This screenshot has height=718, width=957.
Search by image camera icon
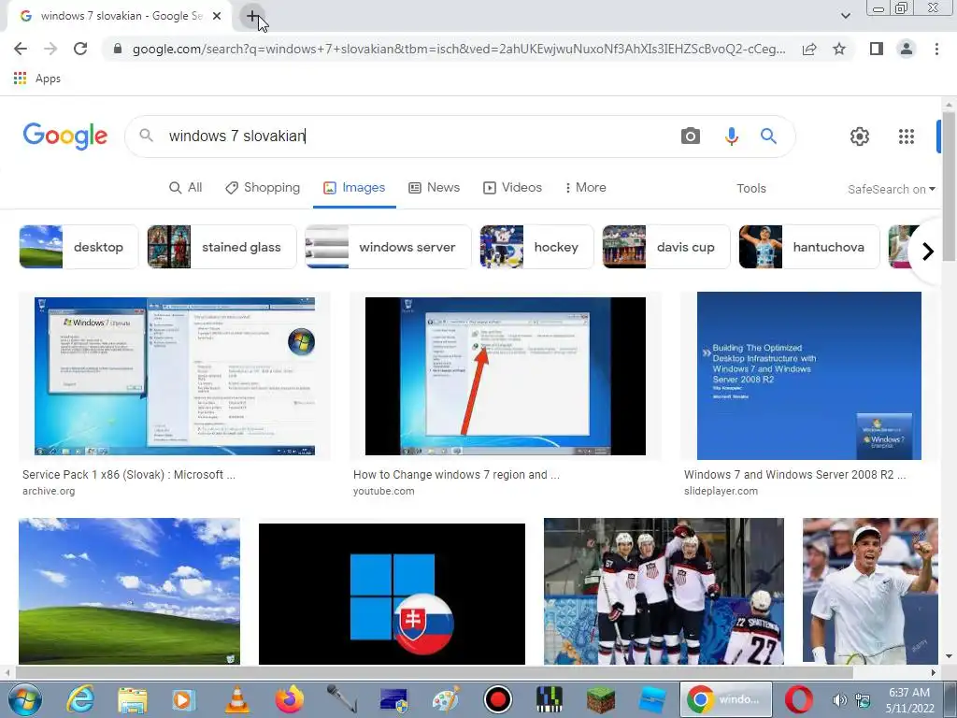[691, 136]
